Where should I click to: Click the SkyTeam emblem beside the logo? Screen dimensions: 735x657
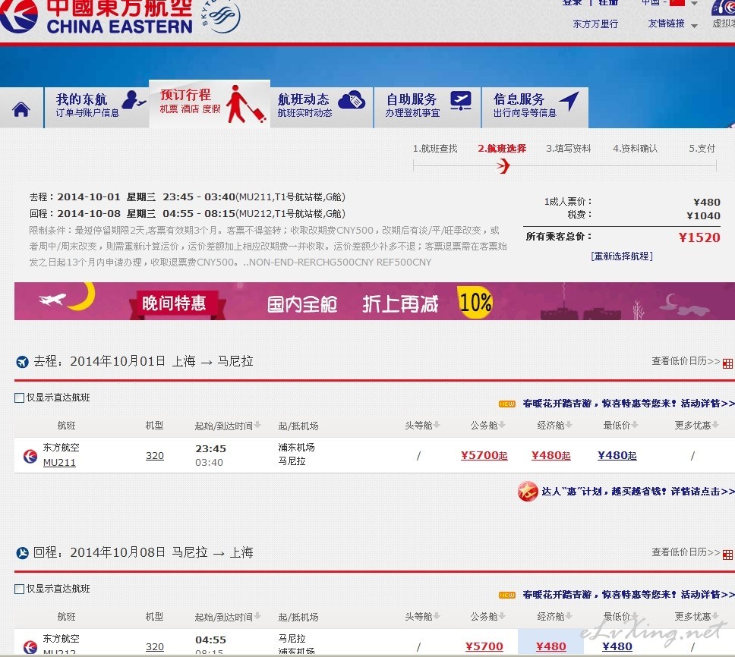(221, 15)
